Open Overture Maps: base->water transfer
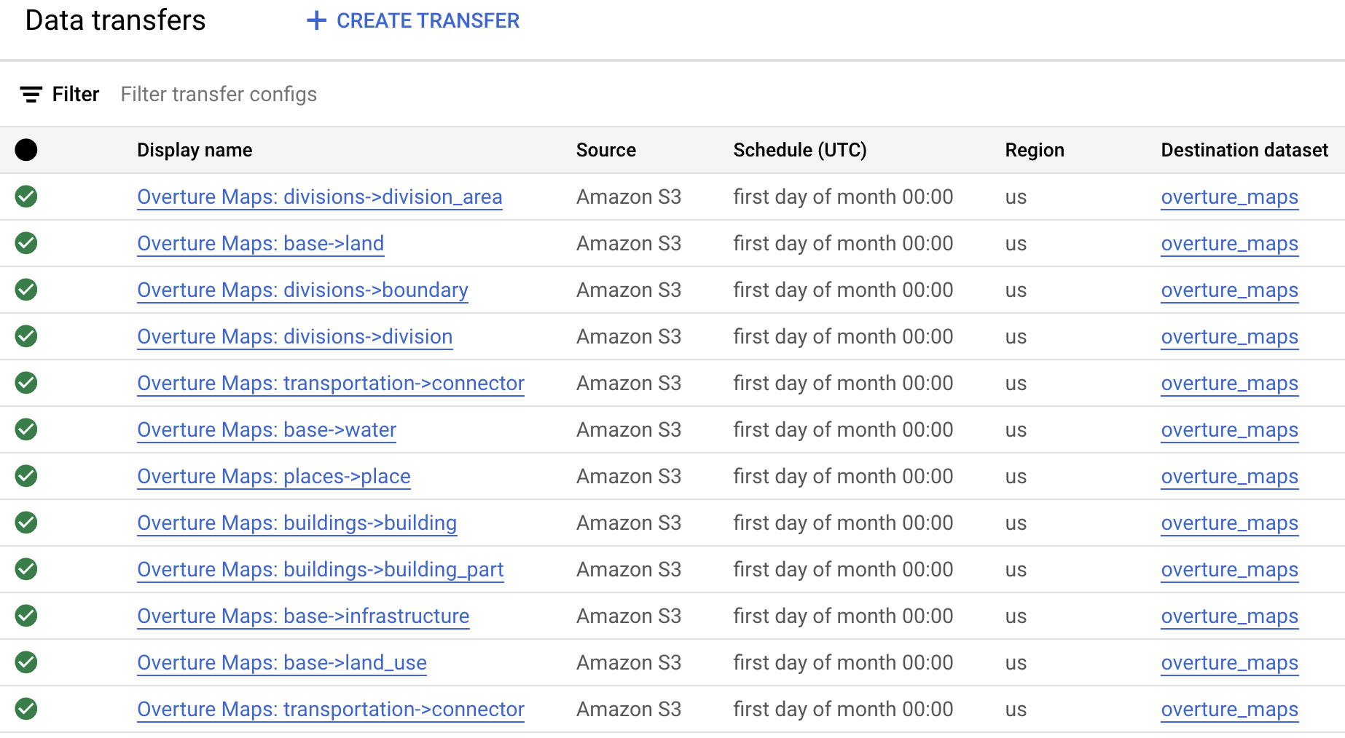 click(x=267, y=430)
